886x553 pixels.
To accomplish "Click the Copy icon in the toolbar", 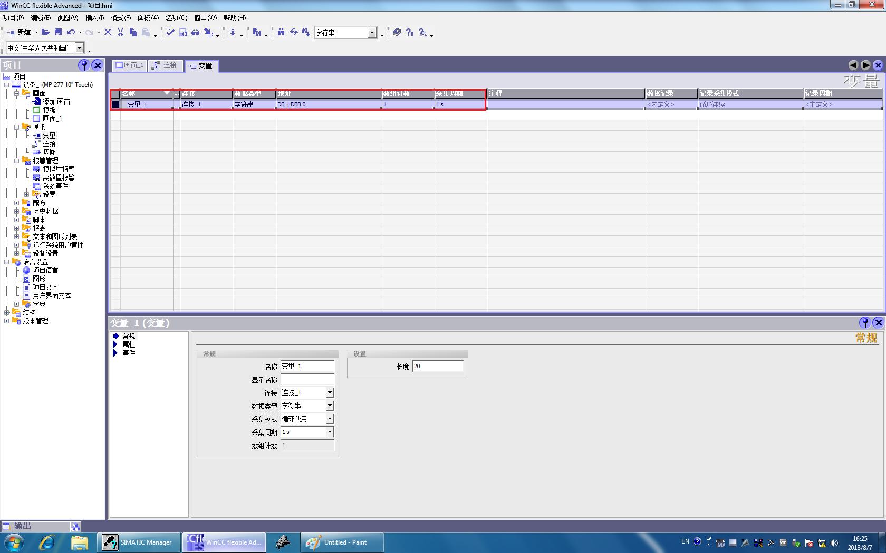I will coord(133,32).
